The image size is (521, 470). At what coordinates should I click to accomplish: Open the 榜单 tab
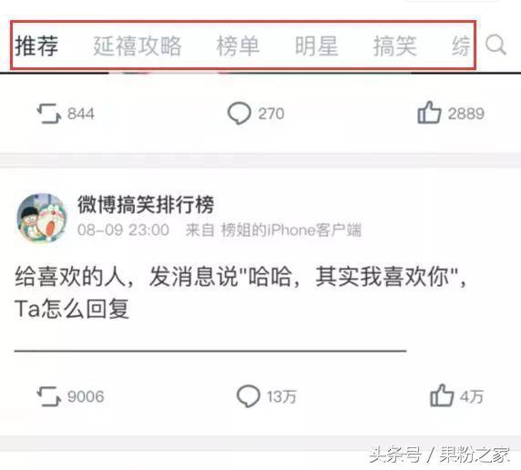click(238, 46)
